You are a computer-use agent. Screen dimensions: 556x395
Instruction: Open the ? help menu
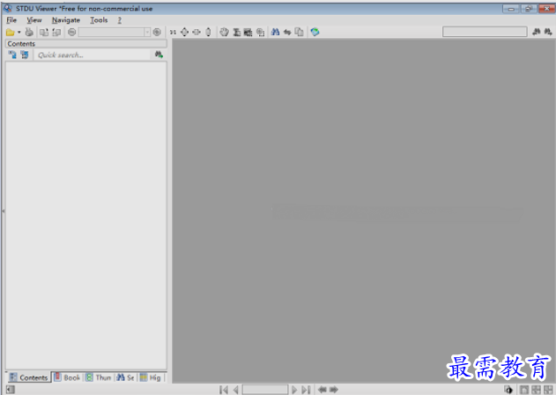pyautogui.click(x=120, y=20)
